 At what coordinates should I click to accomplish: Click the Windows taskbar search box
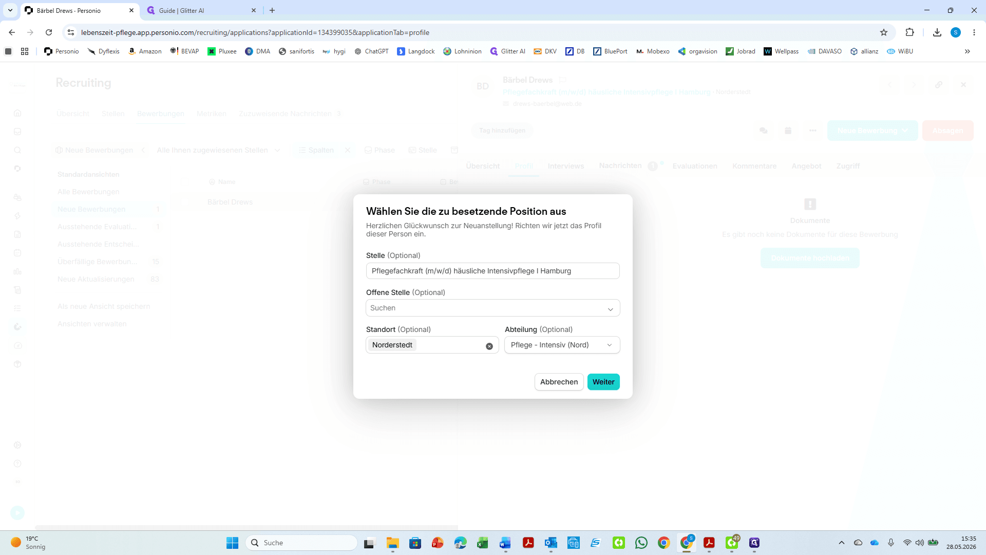pyautogui.click(x=301, y=543)
